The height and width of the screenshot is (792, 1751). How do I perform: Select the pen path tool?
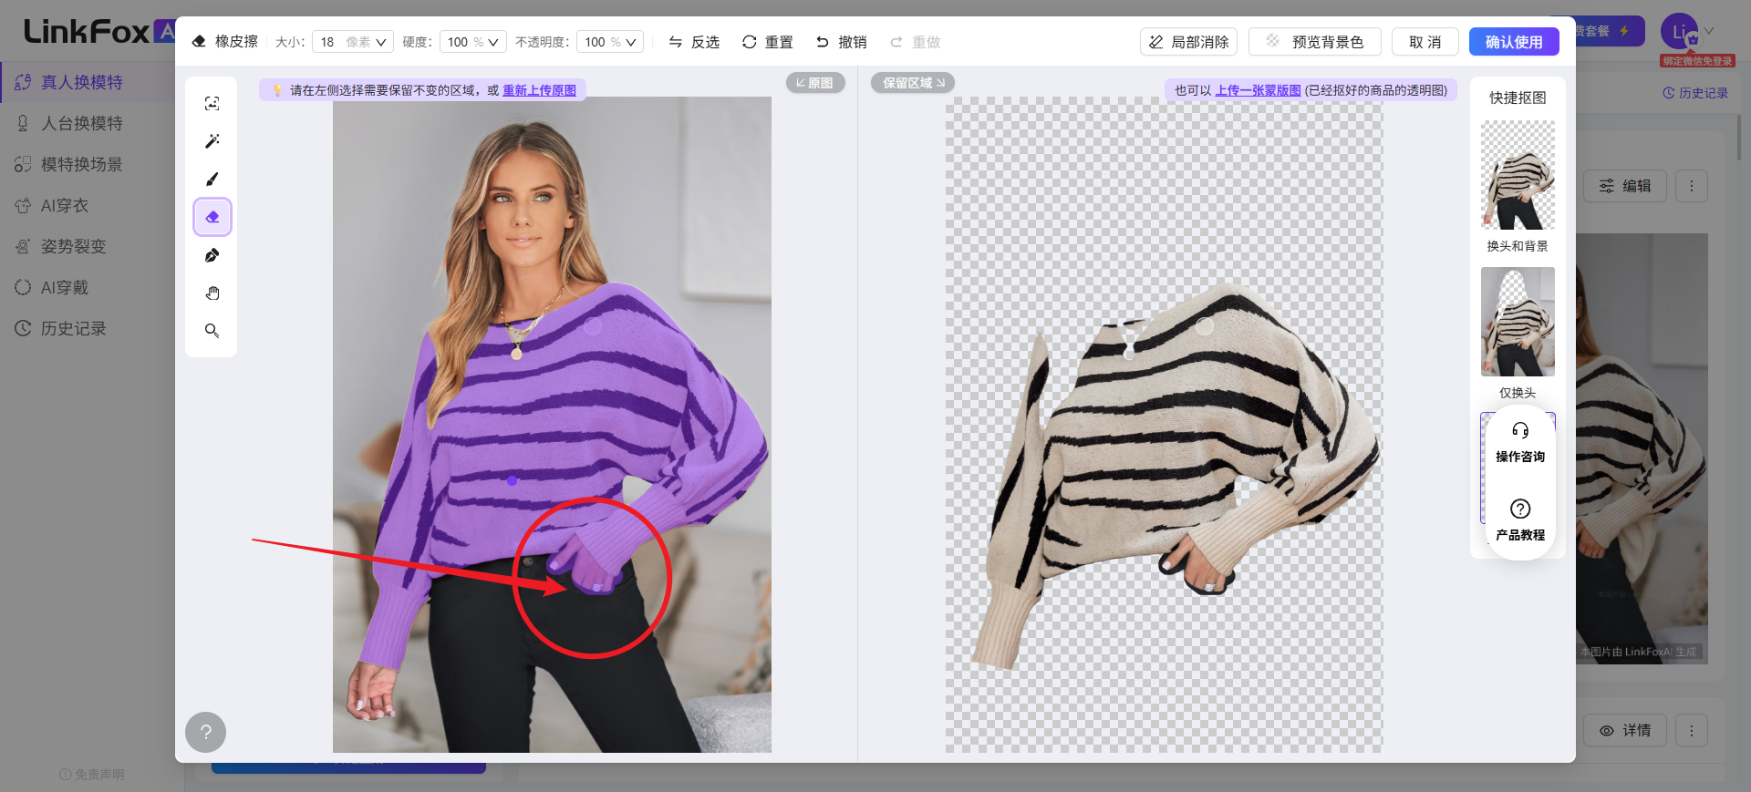(x=212, y=255)
